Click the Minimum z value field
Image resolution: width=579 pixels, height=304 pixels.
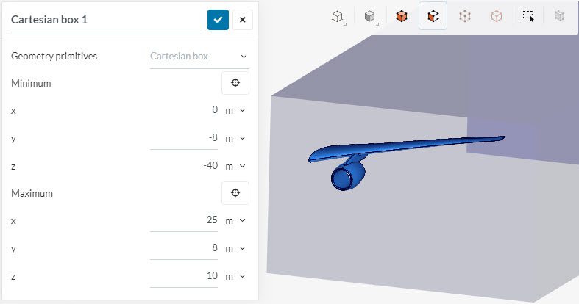pyautogui.click(x=183, y=166)
